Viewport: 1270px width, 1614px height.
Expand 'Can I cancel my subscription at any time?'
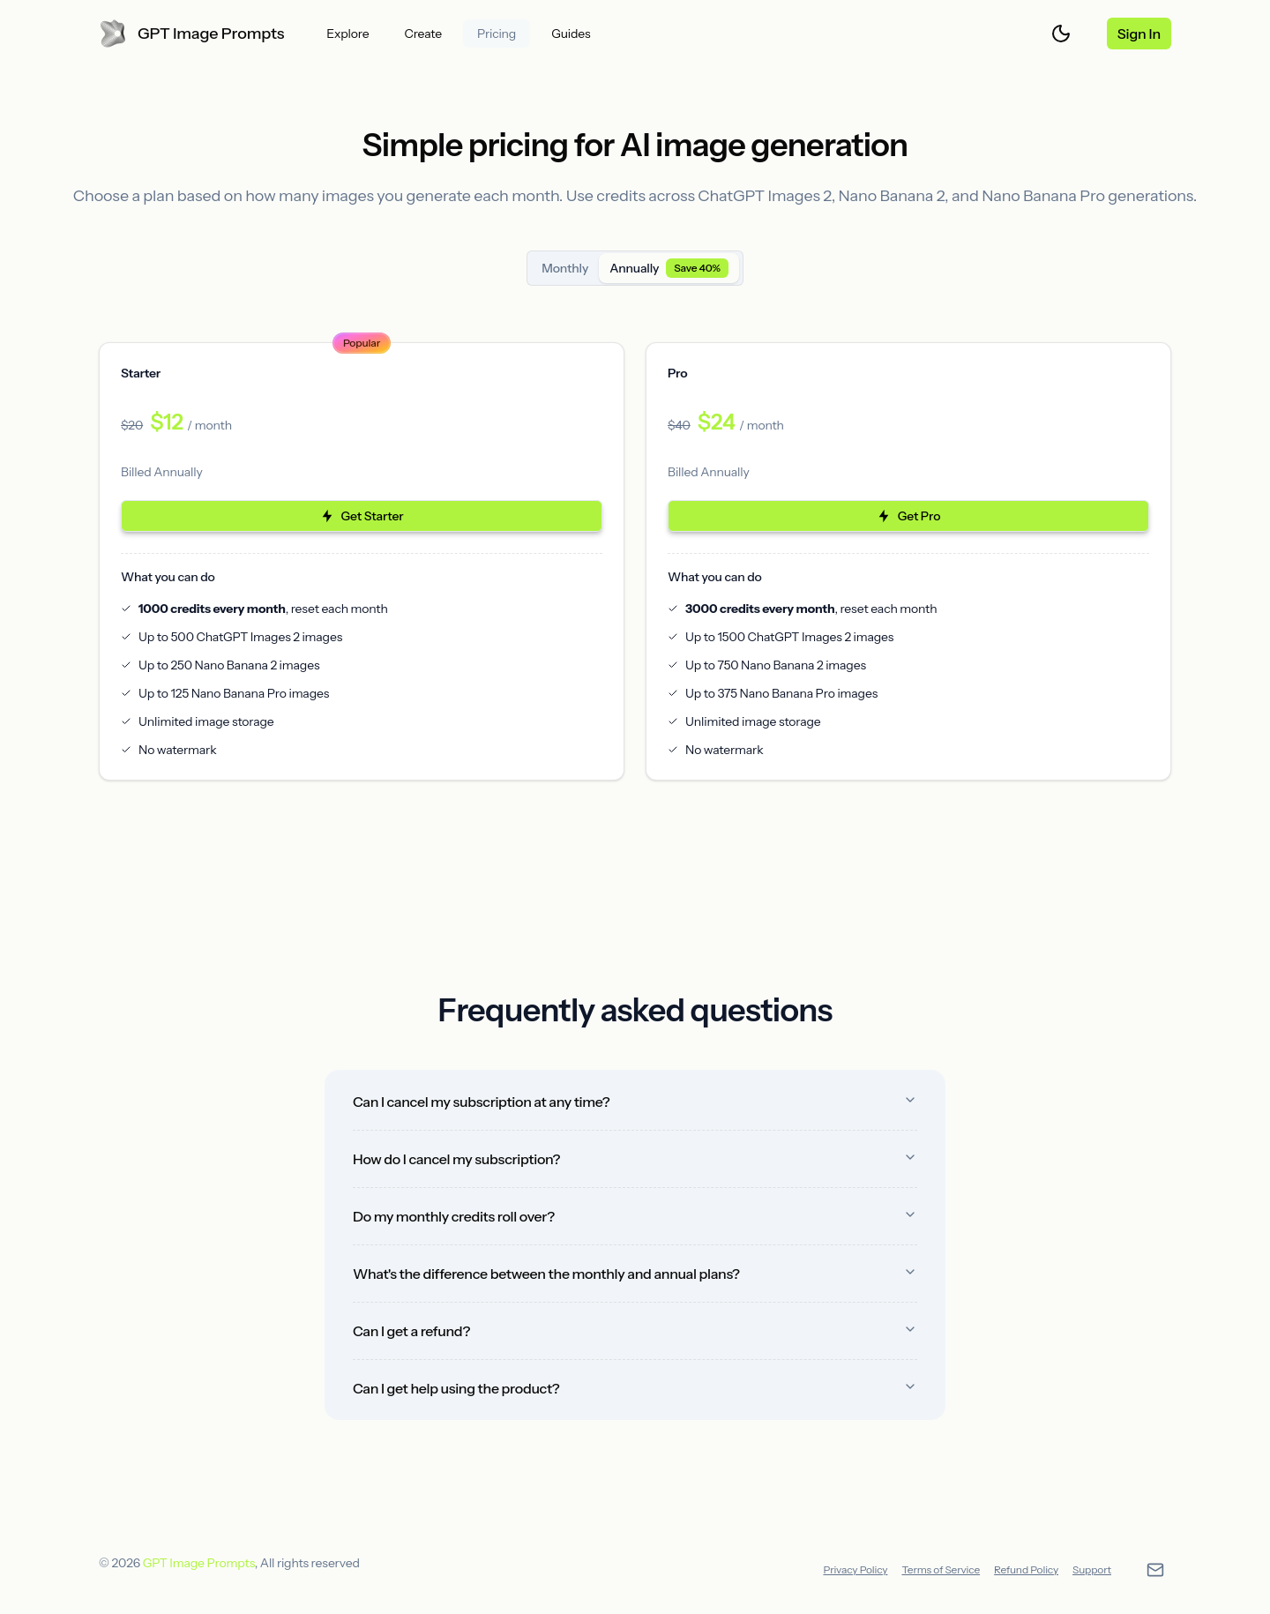[635, 1102]
